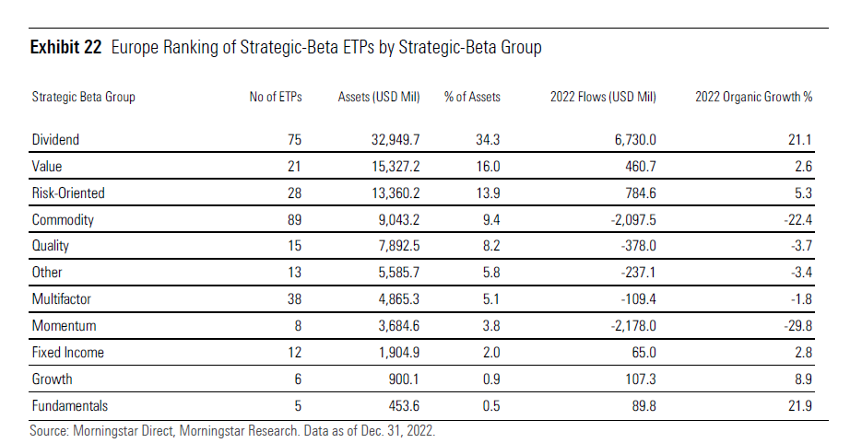Select the Risk-Oriented row label
Screen dimensions: 850x443
pos(68,193)
